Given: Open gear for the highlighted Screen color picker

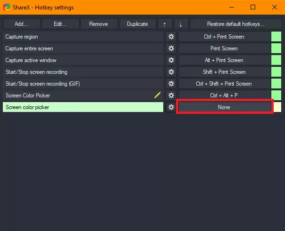Looking at the screenshot, I should click(x=171, y=107).
